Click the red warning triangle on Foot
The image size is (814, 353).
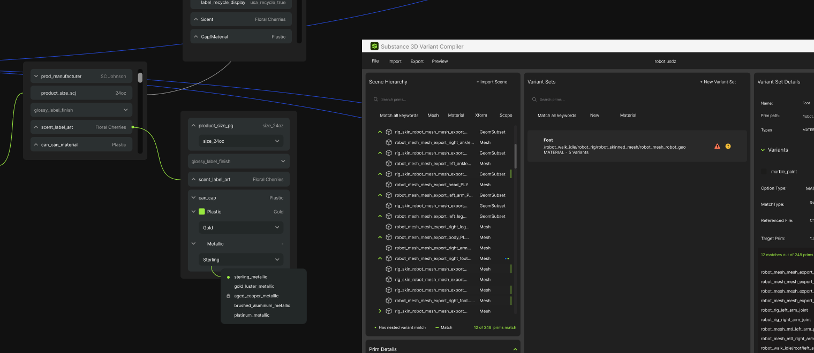coord(717,146)
